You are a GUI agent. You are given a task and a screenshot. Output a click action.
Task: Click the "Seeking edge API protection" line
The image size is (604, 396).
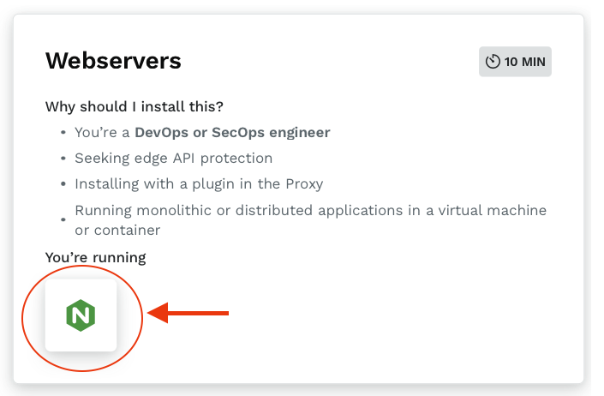click(x=173, y=159)
